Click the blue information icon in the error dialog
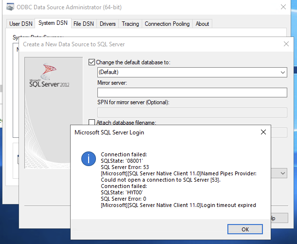This screenshot has width=297, height=244. (x=89, y=159)
